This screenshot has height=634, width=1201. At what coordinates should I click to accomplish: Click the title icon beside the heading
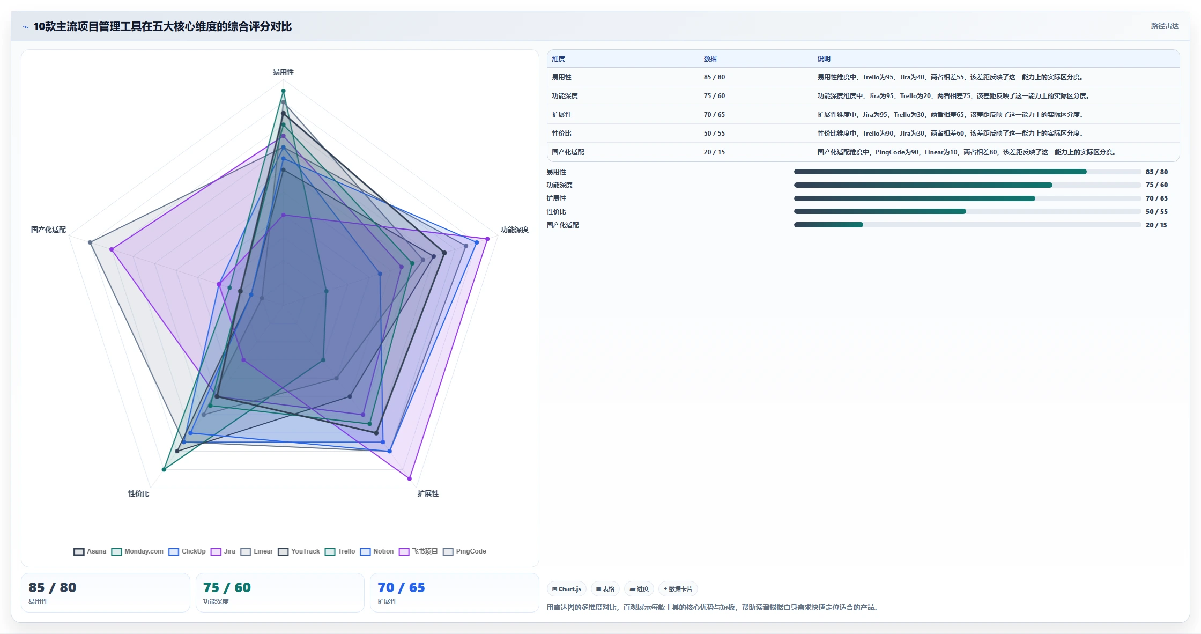coord(25,27)
